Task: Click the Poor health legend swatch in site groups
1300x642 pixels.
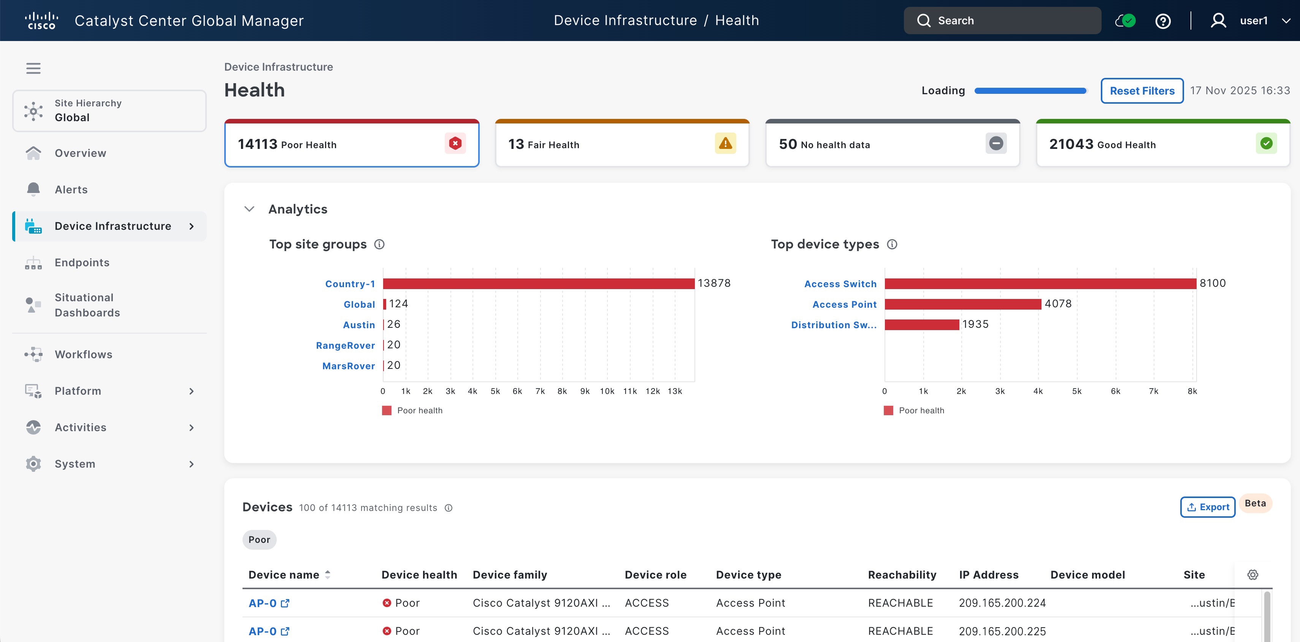Action: click(x=387, y=411)
